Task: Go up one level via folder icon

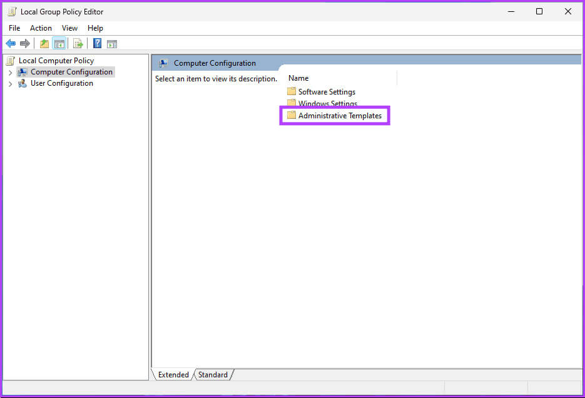Action: (44, 44)
